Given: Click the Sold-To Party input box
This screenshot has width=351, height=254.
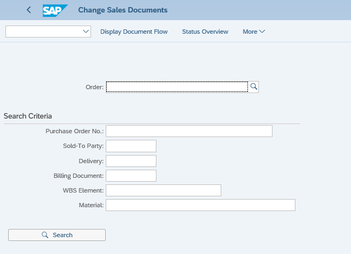Looking at the screenshot, I should 131,146.
